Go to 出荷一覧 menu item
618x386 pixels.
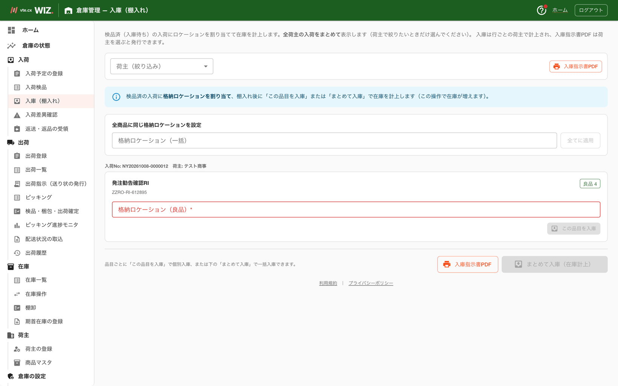[51, 170]
